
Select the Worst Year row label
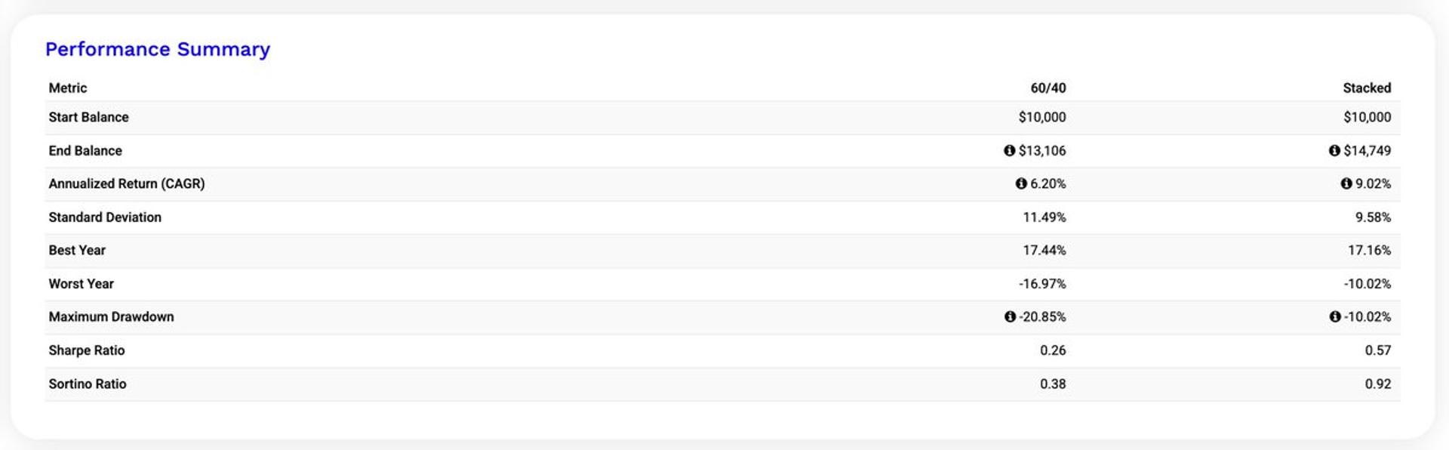(x=81, y=284)
